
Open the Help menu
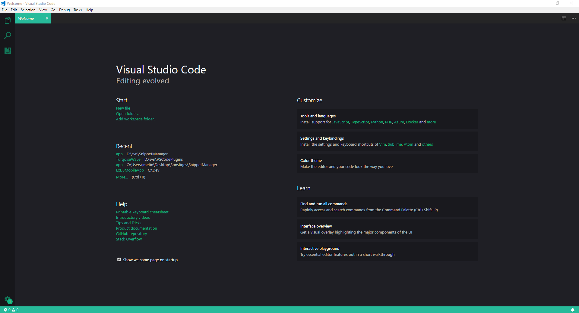pyautogui.click(x=89, y=10)
